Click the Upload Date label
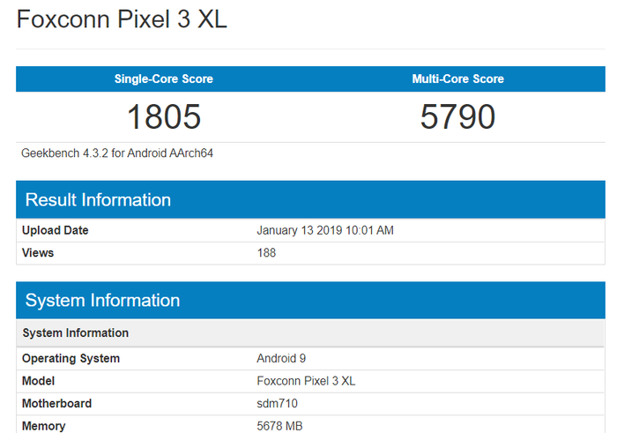The width and height of the screenshot is (617, 433). point(55,230)
